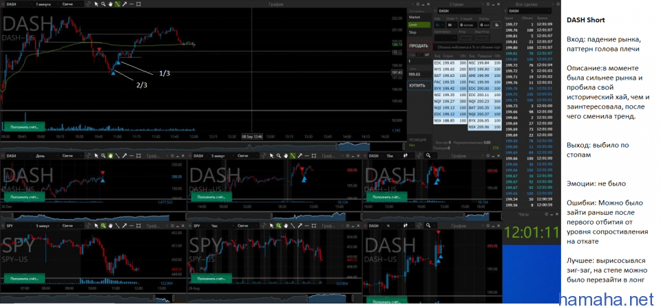The image size is (661, 307).
Task: Select the BYX 199.42 bid row
Action: point(450,89)
